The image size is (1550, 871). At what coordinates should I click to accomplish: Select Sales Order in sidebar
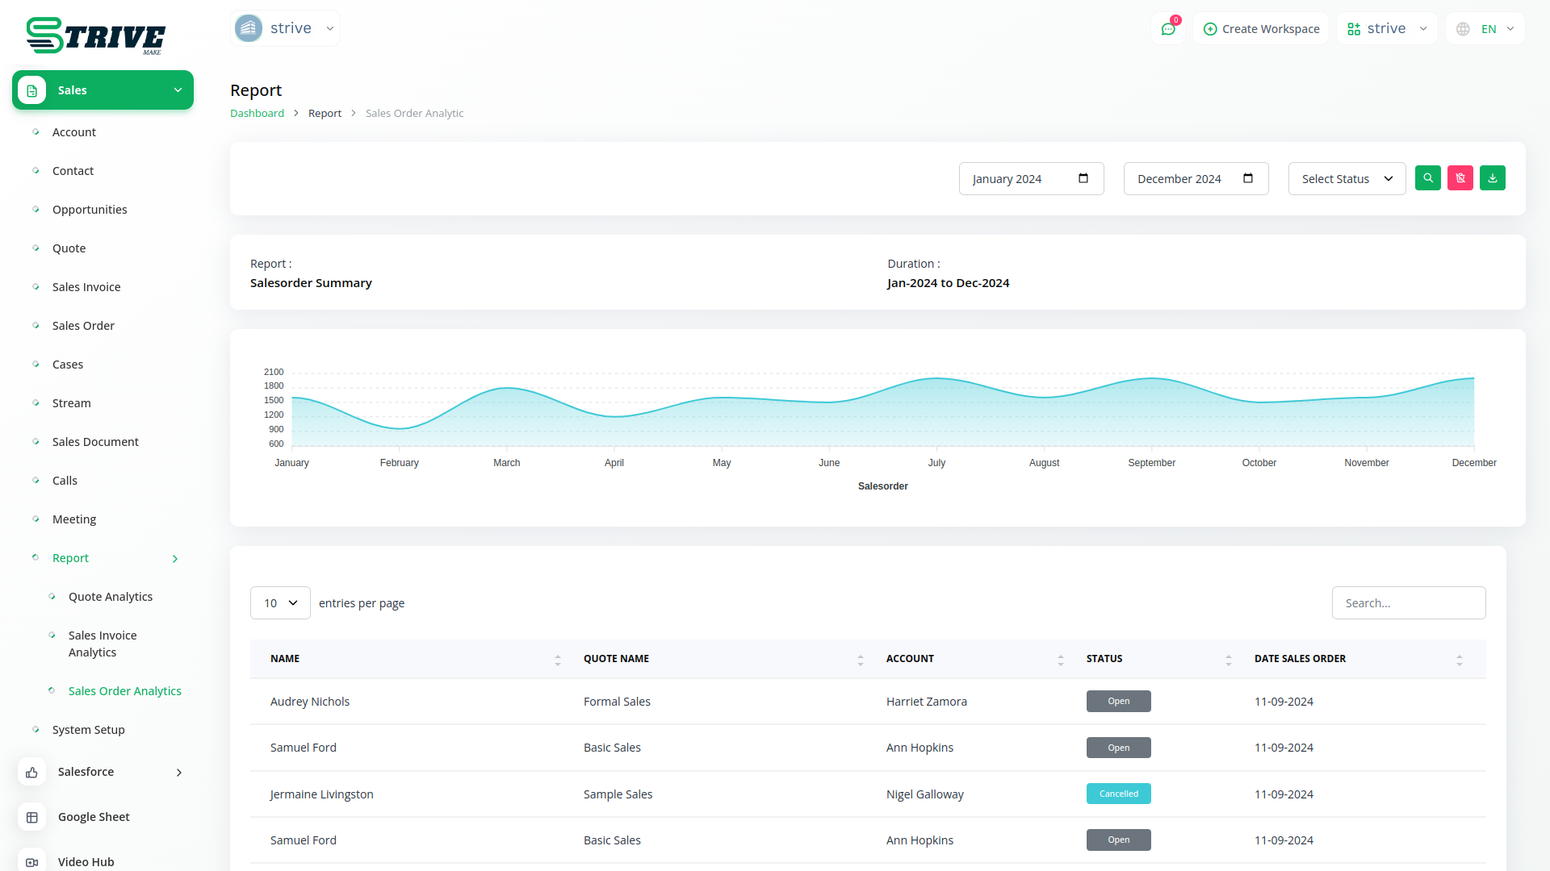(83, 326)
